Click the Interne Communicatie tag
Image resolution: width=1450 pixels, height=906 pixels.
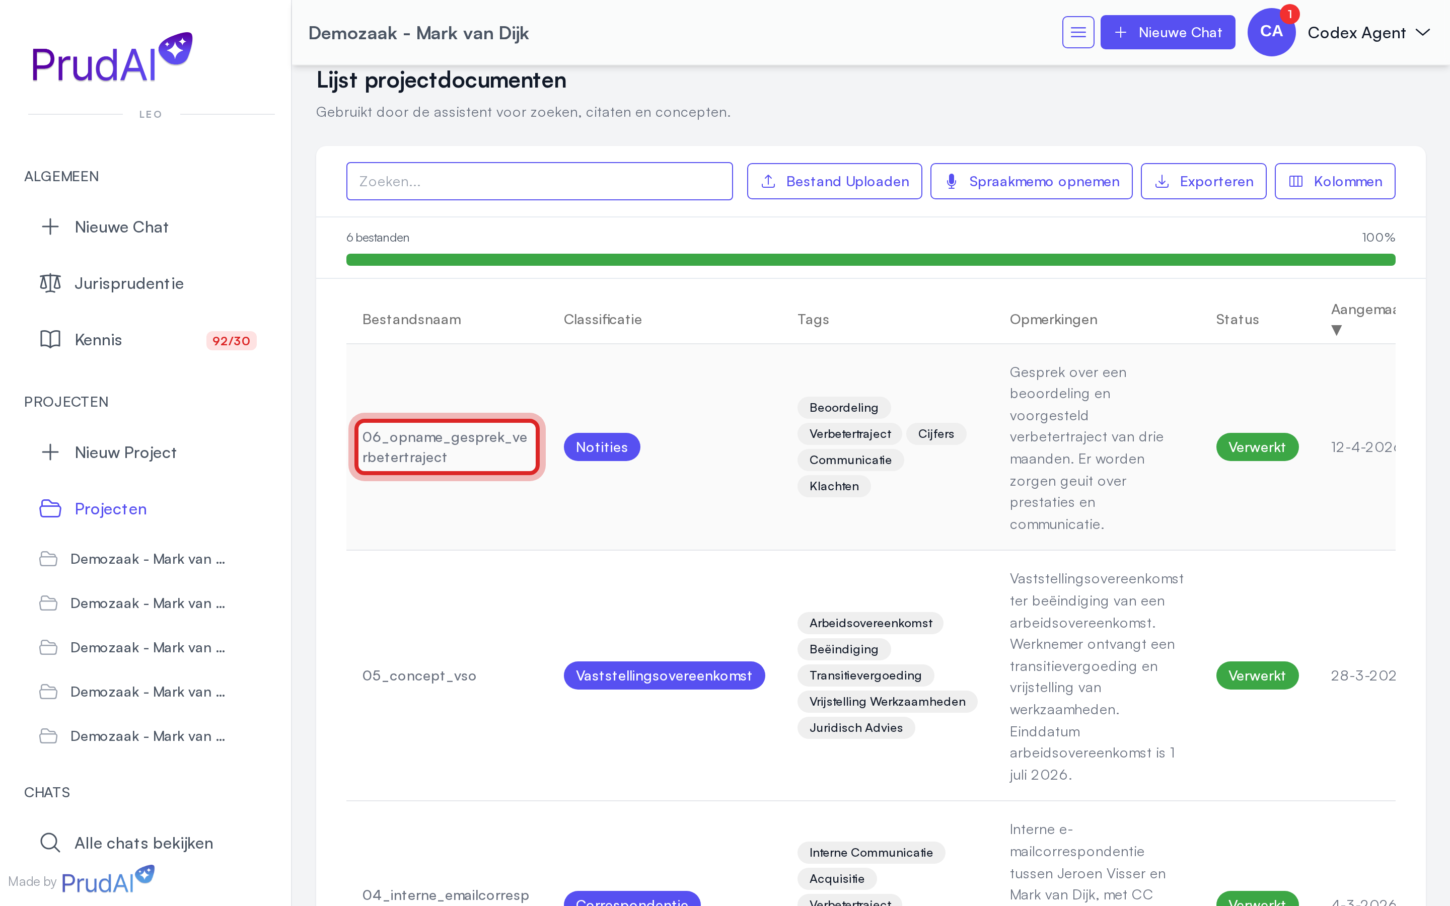(871, 853)
